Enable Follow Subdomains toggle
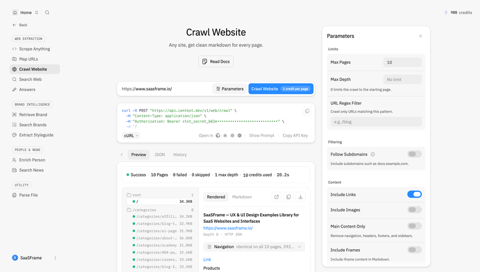Screen dimensions: 480x272 (x=414, y=154)
